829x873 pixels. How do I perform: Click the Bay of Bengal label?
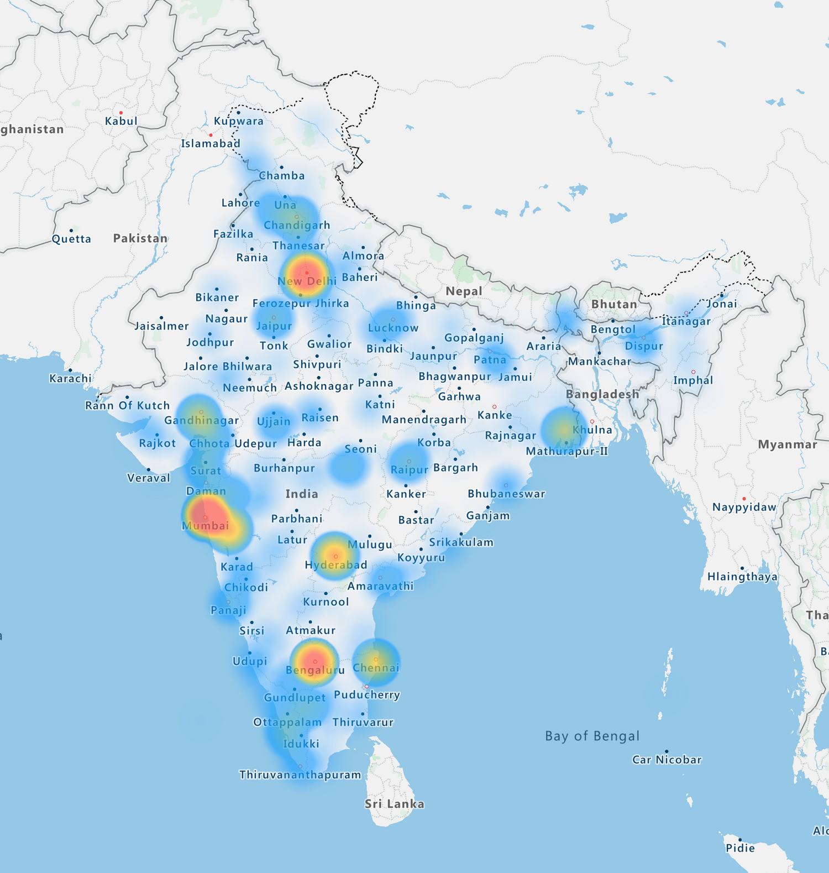pos(592,736)
